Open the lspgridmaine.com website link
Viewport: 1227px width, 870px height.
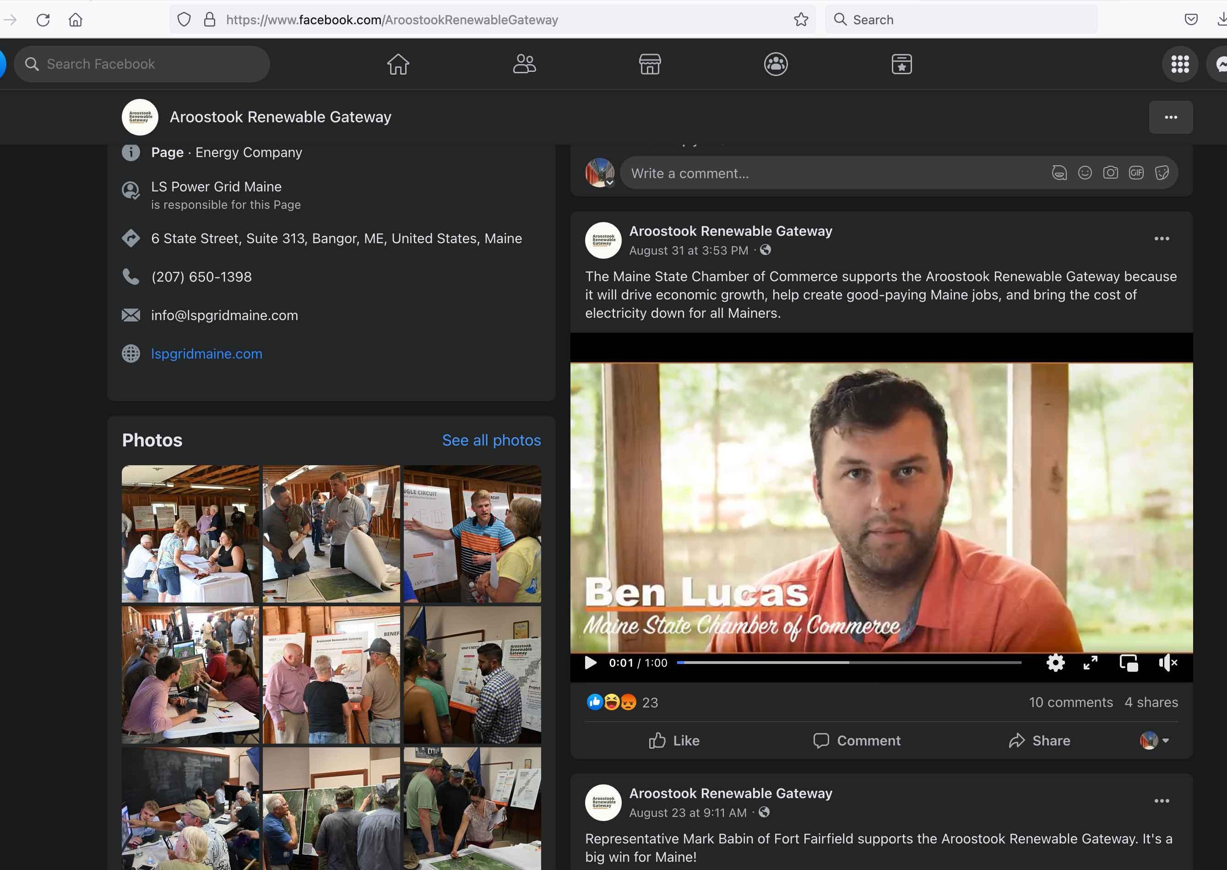click(207, 353)
